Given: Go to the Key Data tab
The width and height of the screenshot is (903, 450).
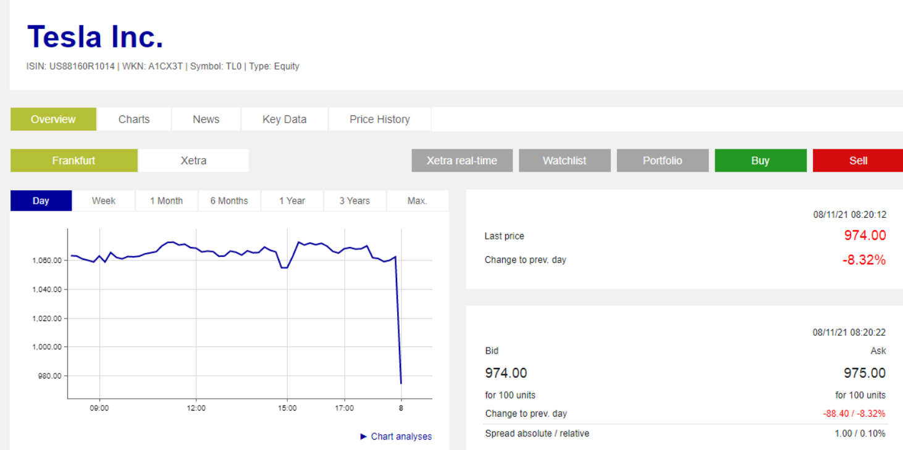Looking at the screenshot, I should tap(284, 119).
